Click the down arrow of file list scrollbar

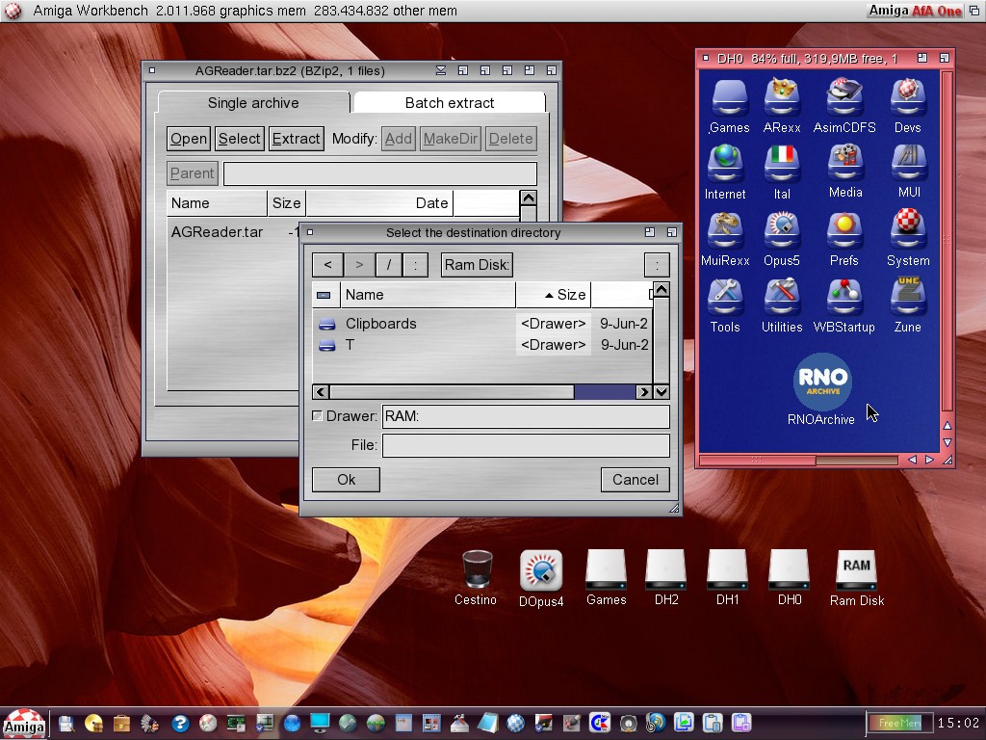(x=662, y=392)
